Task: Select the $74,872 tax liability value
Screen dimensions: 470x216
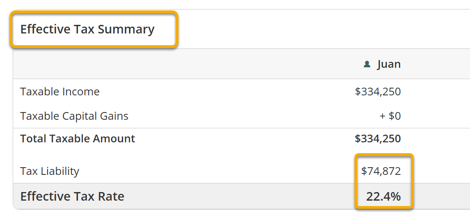Action: (x=381, y=171)
